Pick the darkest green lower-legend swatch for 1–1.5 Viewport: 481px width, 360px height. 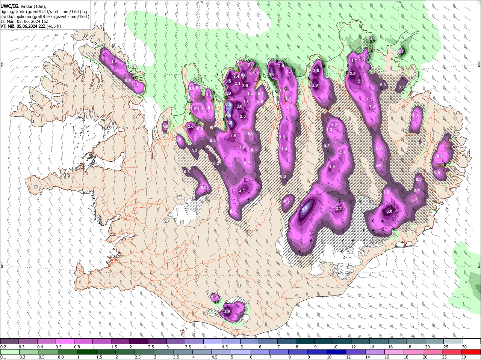pyautogui.click(x=86, y=352)
